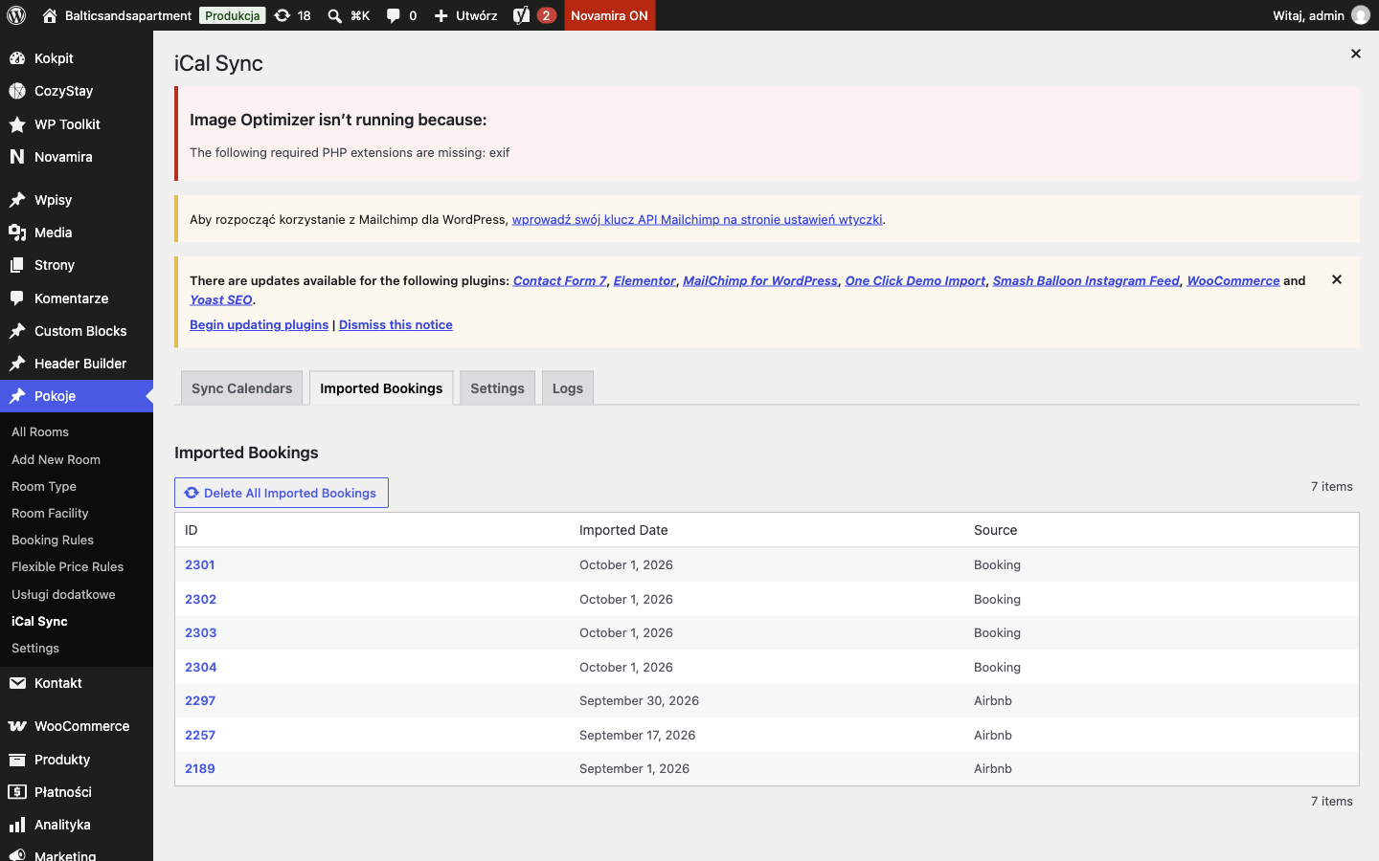Click the Source column header

[996, 530]
